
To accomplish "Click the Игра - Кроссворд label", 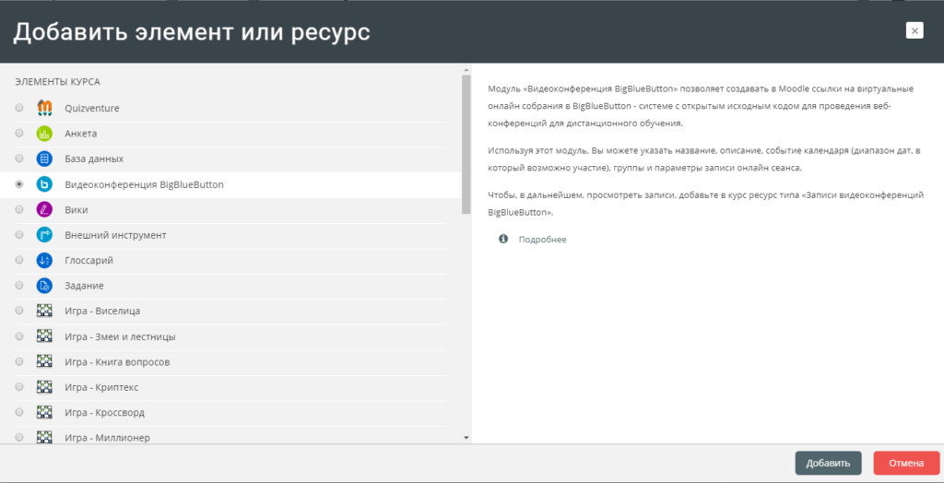I will (105, 413).
